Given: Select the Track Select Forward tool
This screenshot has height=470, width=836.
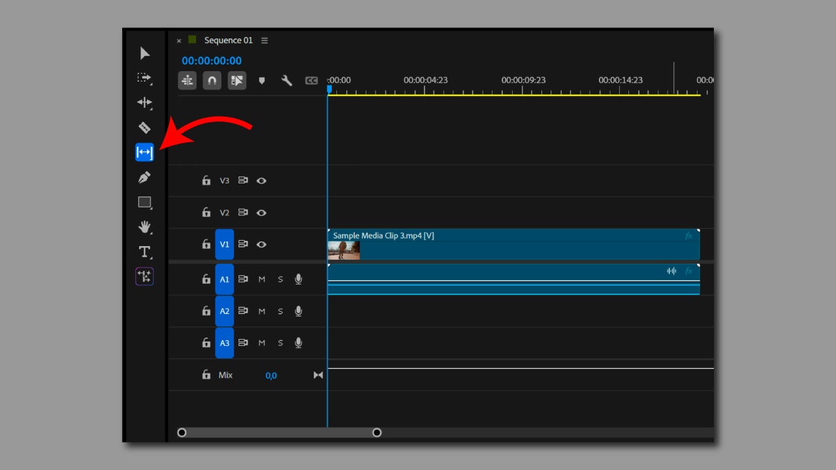Looking at the screenshot, I should (144, 78).
